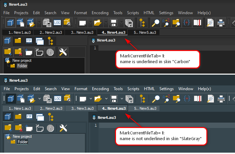This screenshot has height=154, width=235.
Task: Click LOG icon in top Carbon toolbar
Action: 57,23
